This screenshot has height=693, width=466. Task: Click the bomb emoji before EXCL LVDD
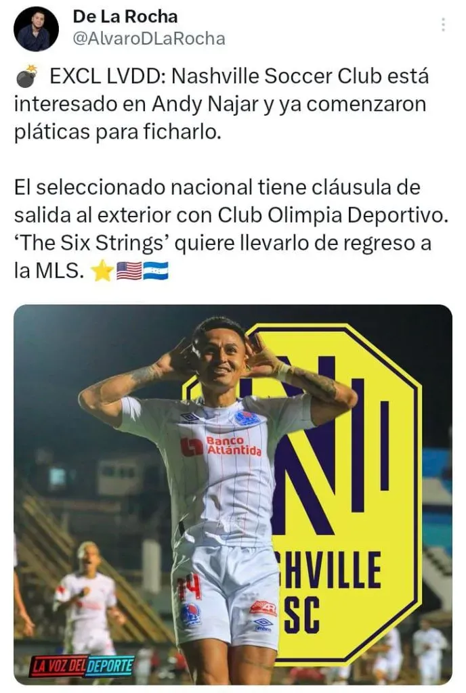(27, 76)
